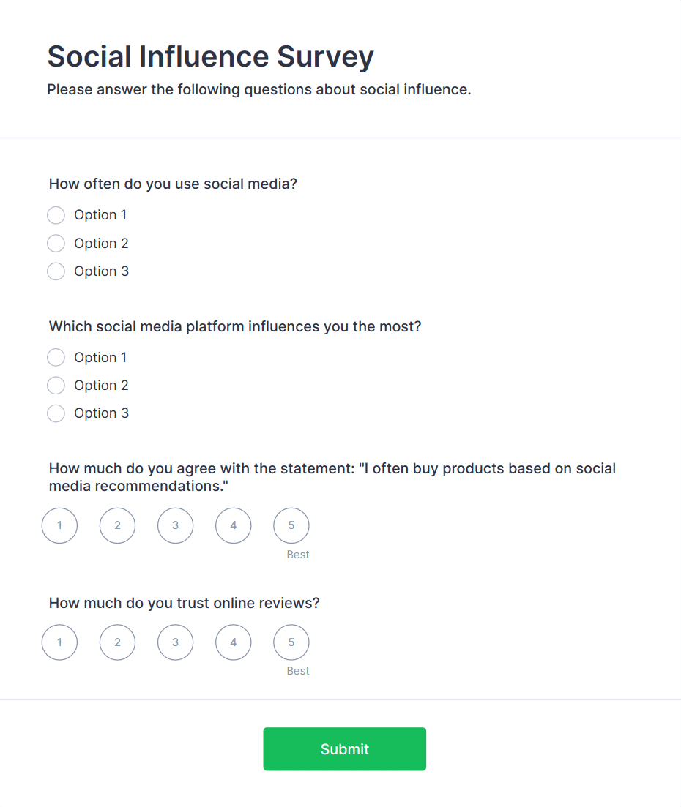Choose Option 2 for how often you use social media

[x=56, y=243]
